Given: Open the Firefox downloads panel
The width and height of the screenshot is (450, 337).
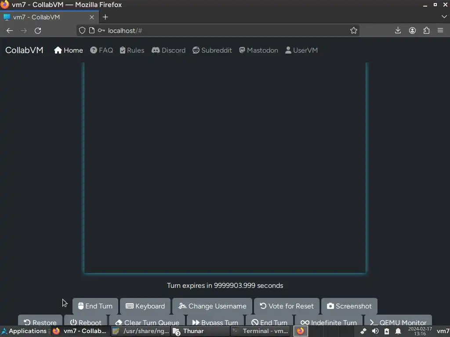Looking at the screenshot, I should pos(398,30).
